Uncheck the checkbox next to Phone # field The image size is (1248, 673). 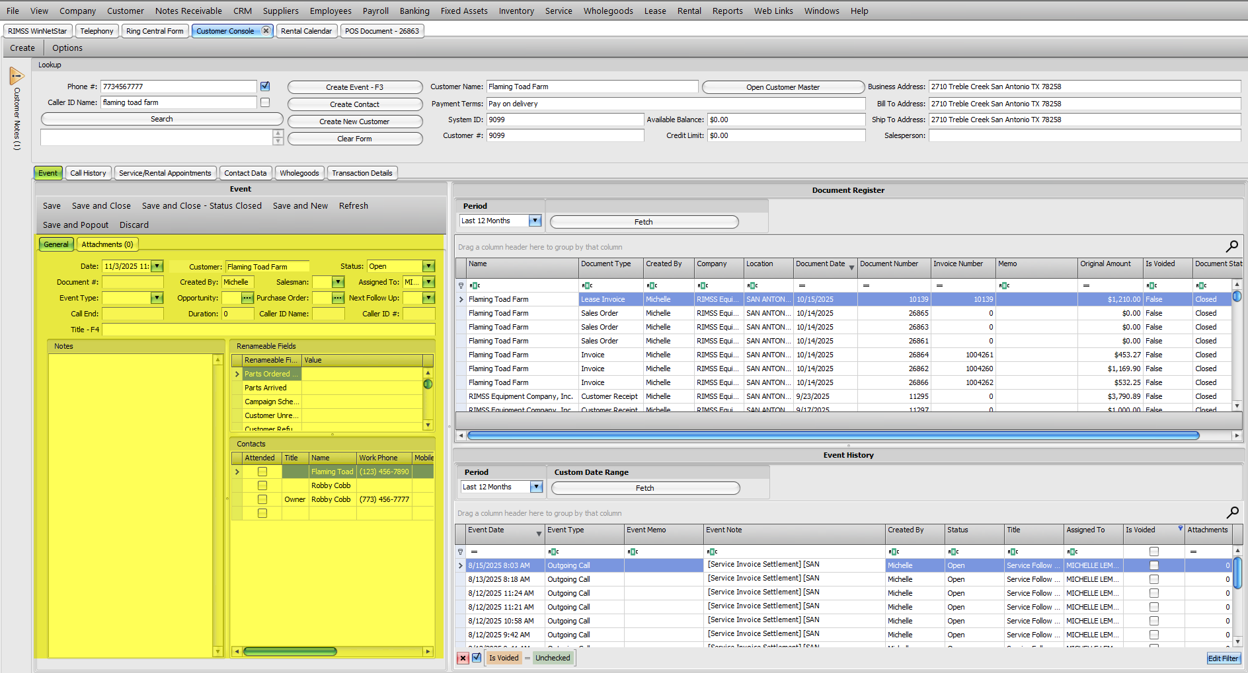(x=265, y=87)
